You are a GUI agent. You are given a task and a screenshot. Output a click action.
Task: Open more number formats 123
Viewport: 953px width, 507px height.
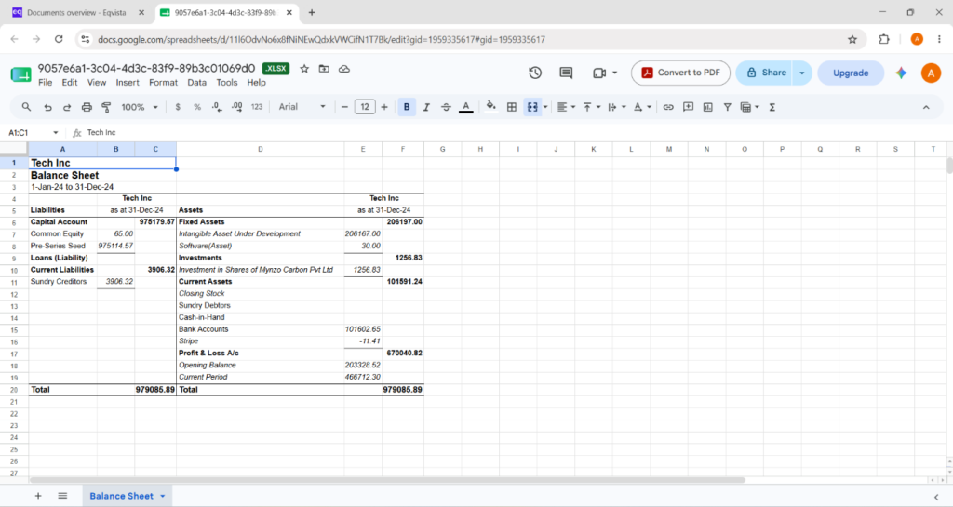coord(257,107)
